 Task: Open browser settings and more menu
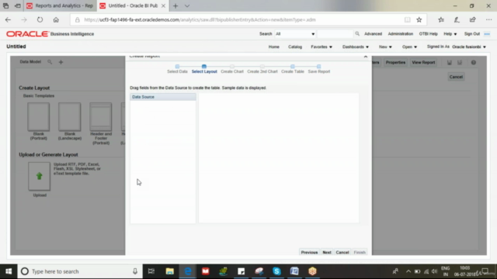[x=488, y=19]
